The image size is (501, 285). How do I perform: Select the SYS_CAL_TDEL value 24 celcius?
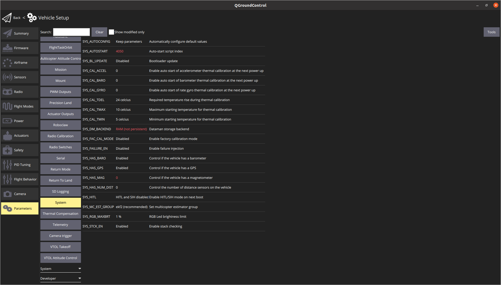coord(123,100)
